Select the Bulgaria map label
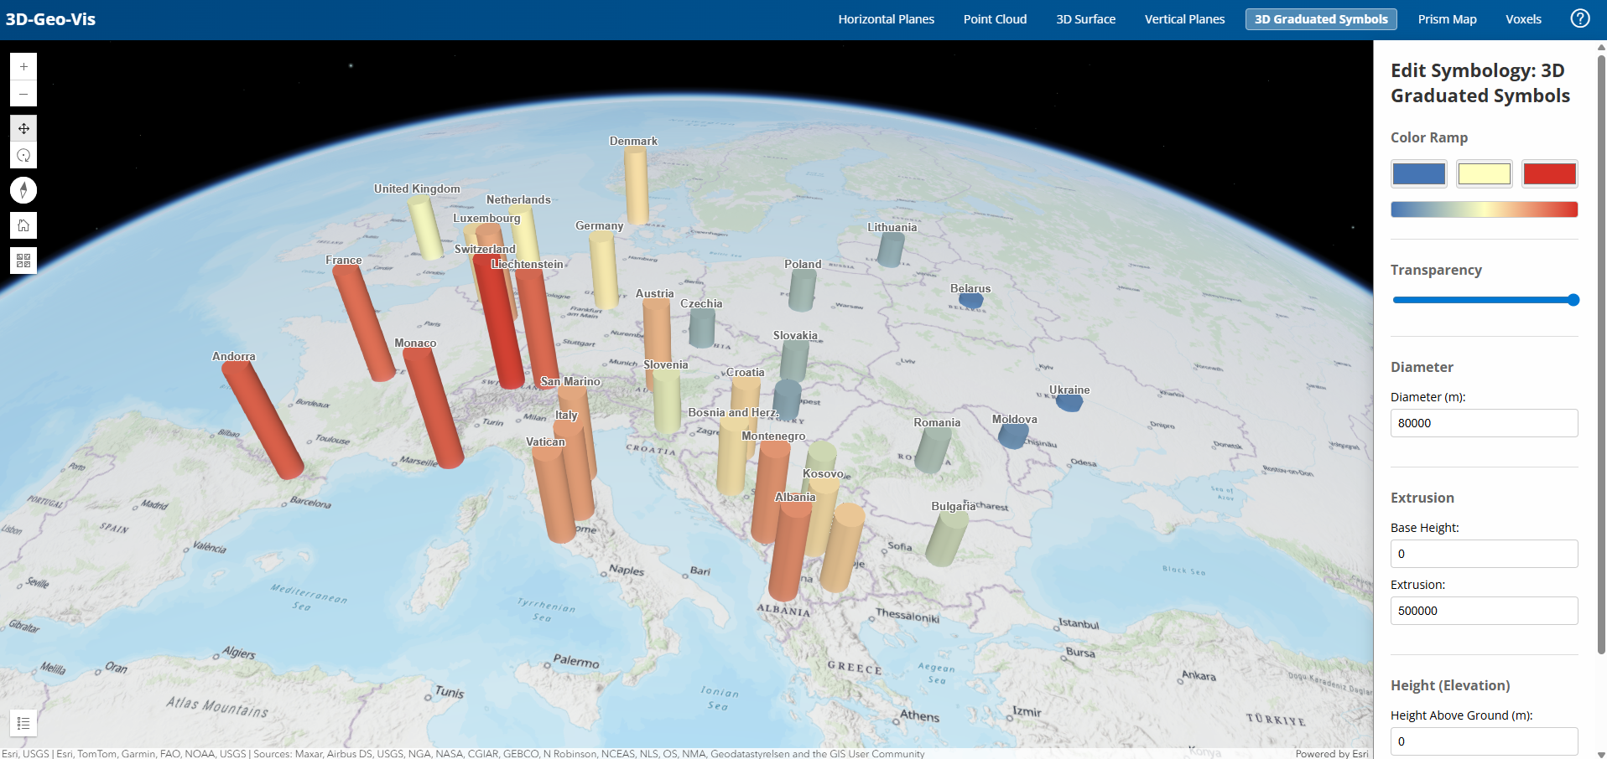Screen dimensions: 1607x759 pos(953,506)
